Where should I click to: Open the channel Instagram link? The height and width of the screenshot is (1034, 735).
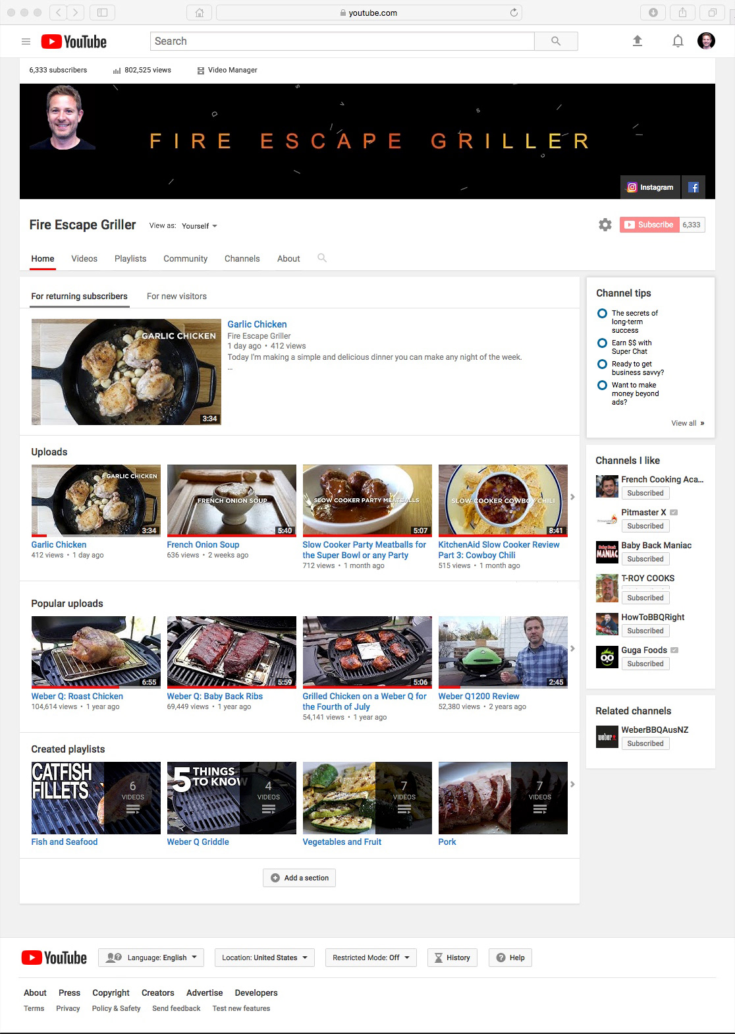pyautogui.click(x=650, y=187)
